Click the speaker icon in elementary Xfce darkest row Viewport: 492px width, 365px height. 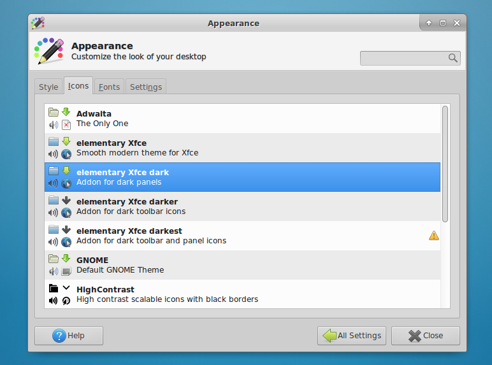pos(54,242)
